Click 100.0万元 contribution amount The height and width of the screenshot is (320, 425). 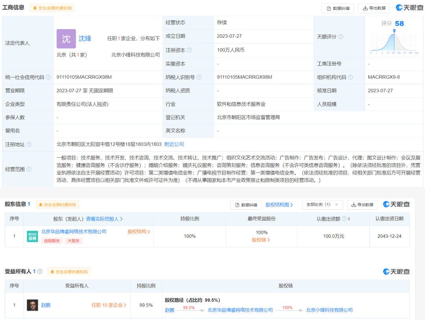pos(334,236)
